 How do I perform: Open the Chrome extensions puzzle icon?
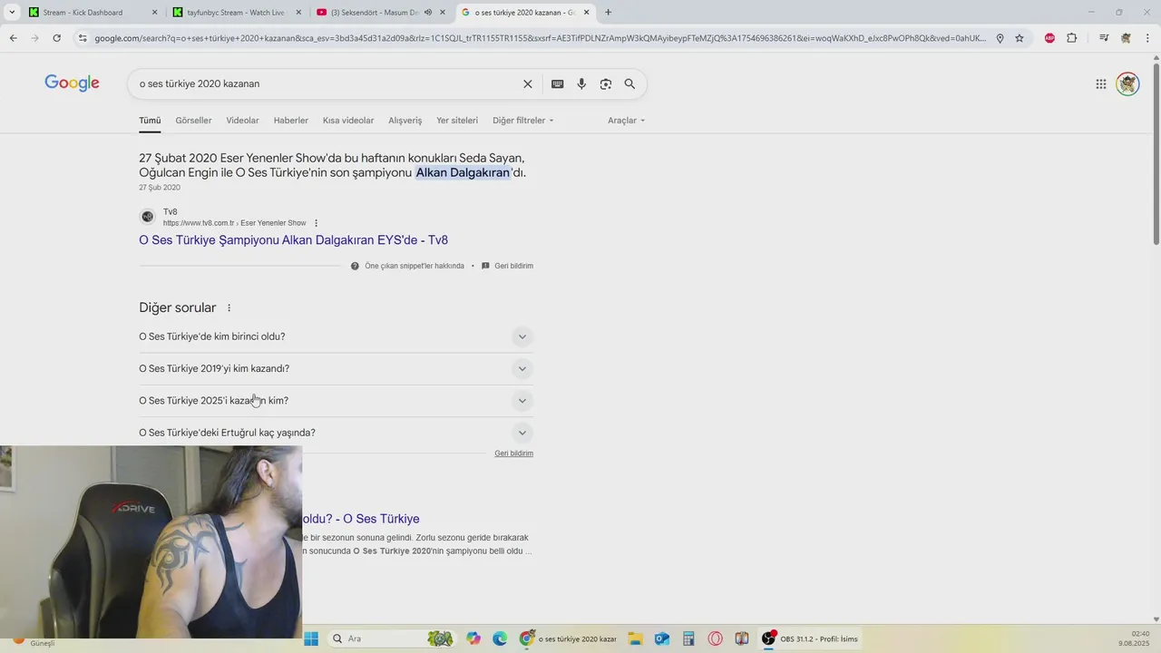[1071, 38]
